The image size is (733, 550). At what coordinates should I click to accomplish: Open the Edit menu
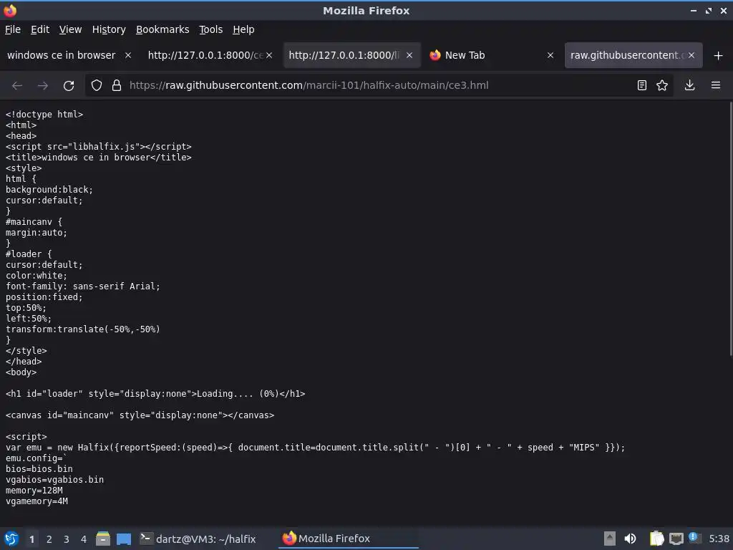40,29
